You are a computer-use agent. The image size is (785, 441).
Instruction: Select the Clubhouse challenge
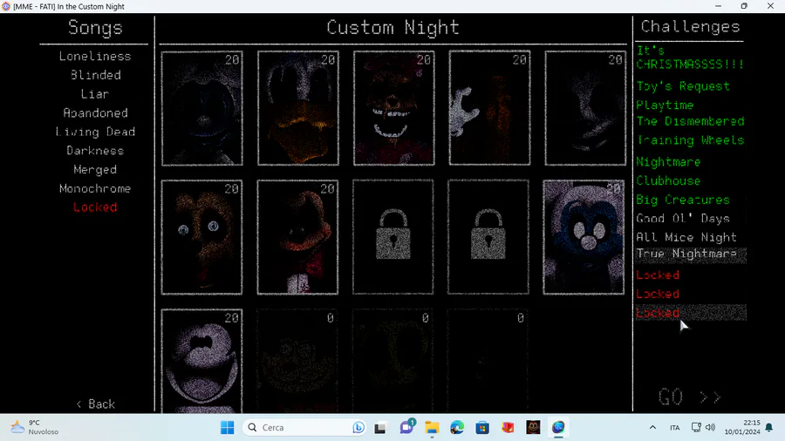point(668,181)
